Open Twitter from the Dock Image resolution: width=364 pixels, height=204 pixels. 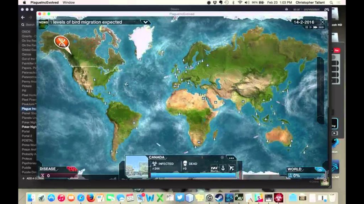click(180, 198)
